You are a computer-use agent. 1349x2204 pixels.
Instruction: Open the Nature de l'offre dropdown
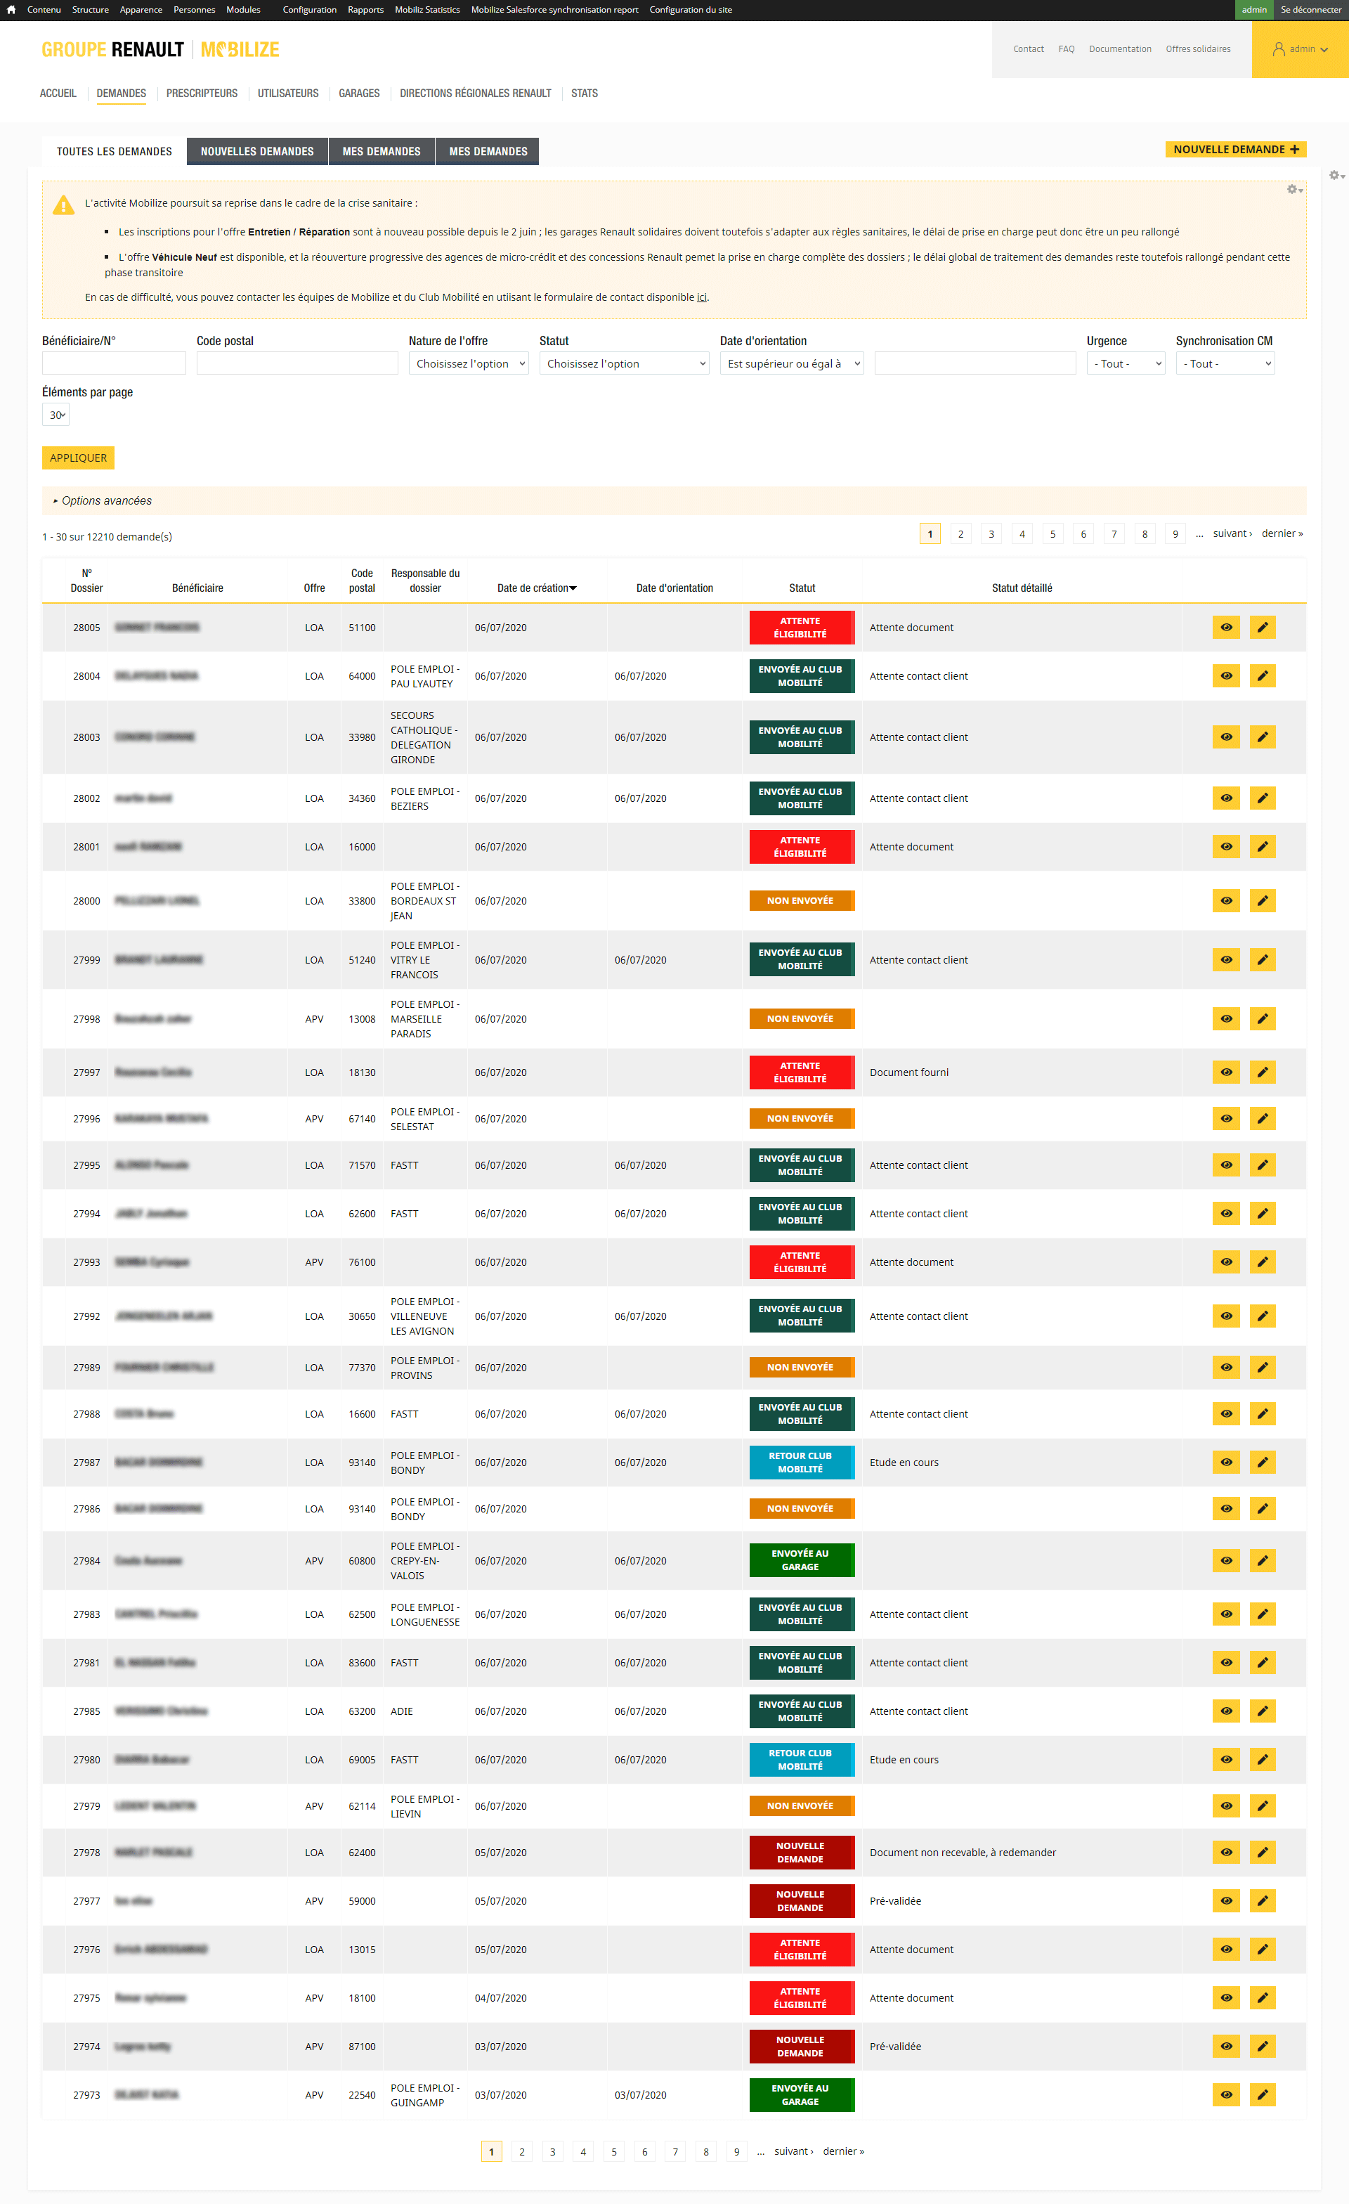click(469, 364)
